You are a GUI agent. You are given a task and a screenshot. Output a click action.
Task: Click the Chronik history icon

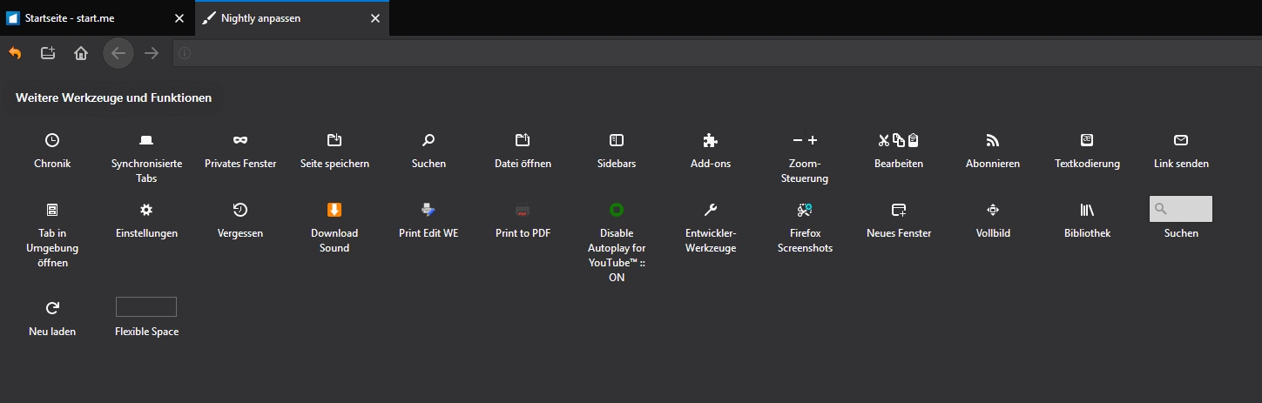coord(52,140)
